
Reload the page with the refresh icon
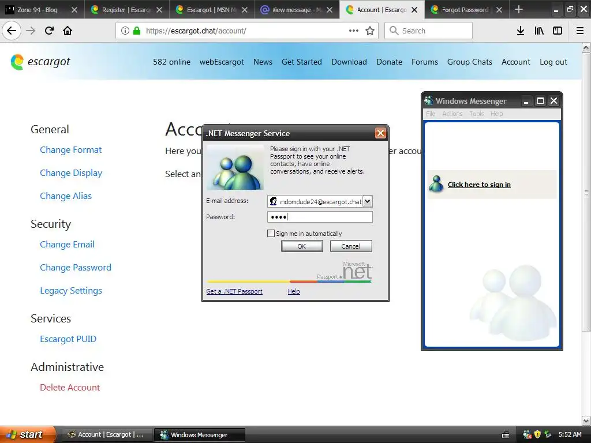click(49, 31)
